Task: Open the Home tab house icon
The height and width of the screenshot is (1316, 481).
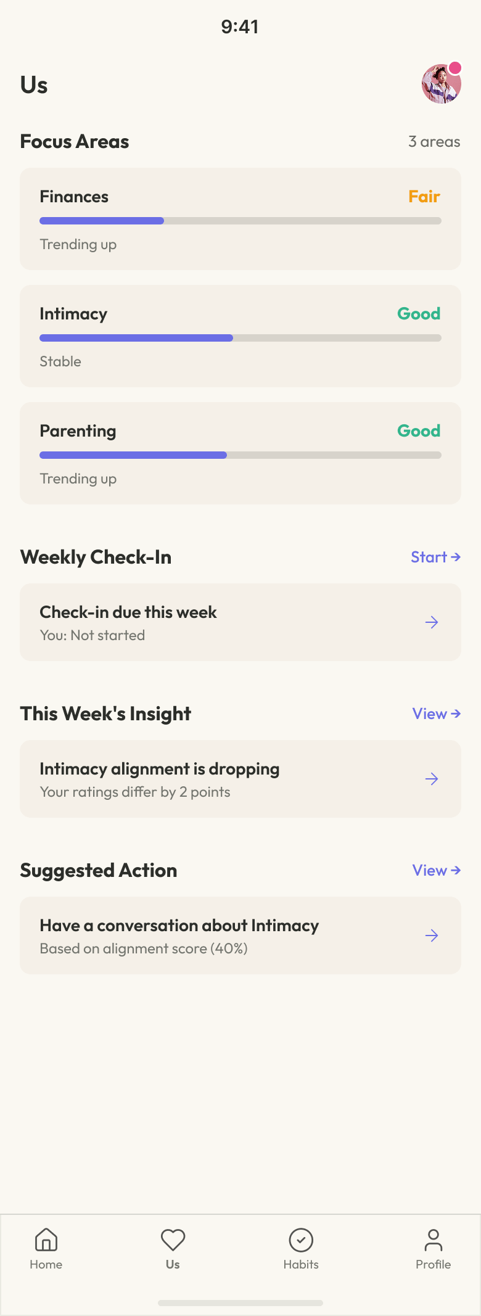Action: 46,1240
